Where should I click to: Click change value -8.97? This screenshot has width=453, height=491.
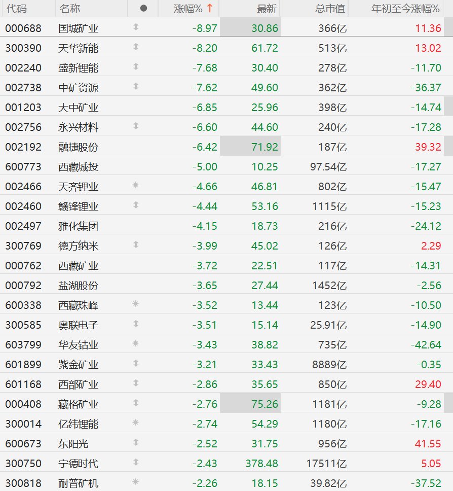coord(205,28)
